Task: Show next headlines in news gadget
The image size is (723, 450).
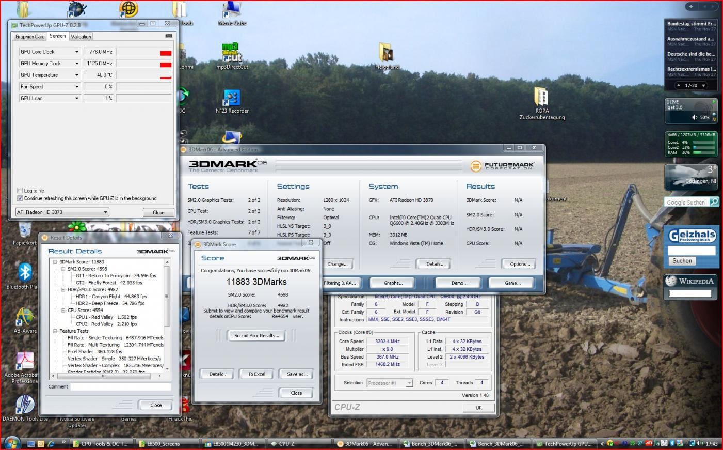Action: tap(704, 86)
